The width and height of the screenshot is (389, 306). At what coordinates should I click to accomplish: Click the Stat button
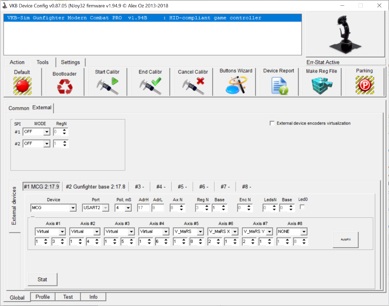[42, 280]
